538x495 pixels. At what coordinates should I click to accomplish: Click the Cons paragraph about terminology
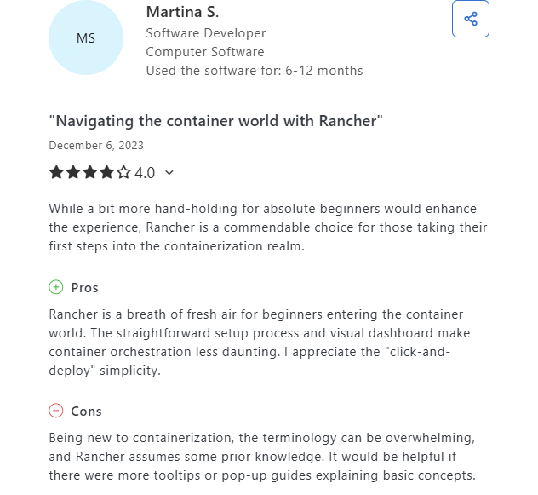pos(262,457)
